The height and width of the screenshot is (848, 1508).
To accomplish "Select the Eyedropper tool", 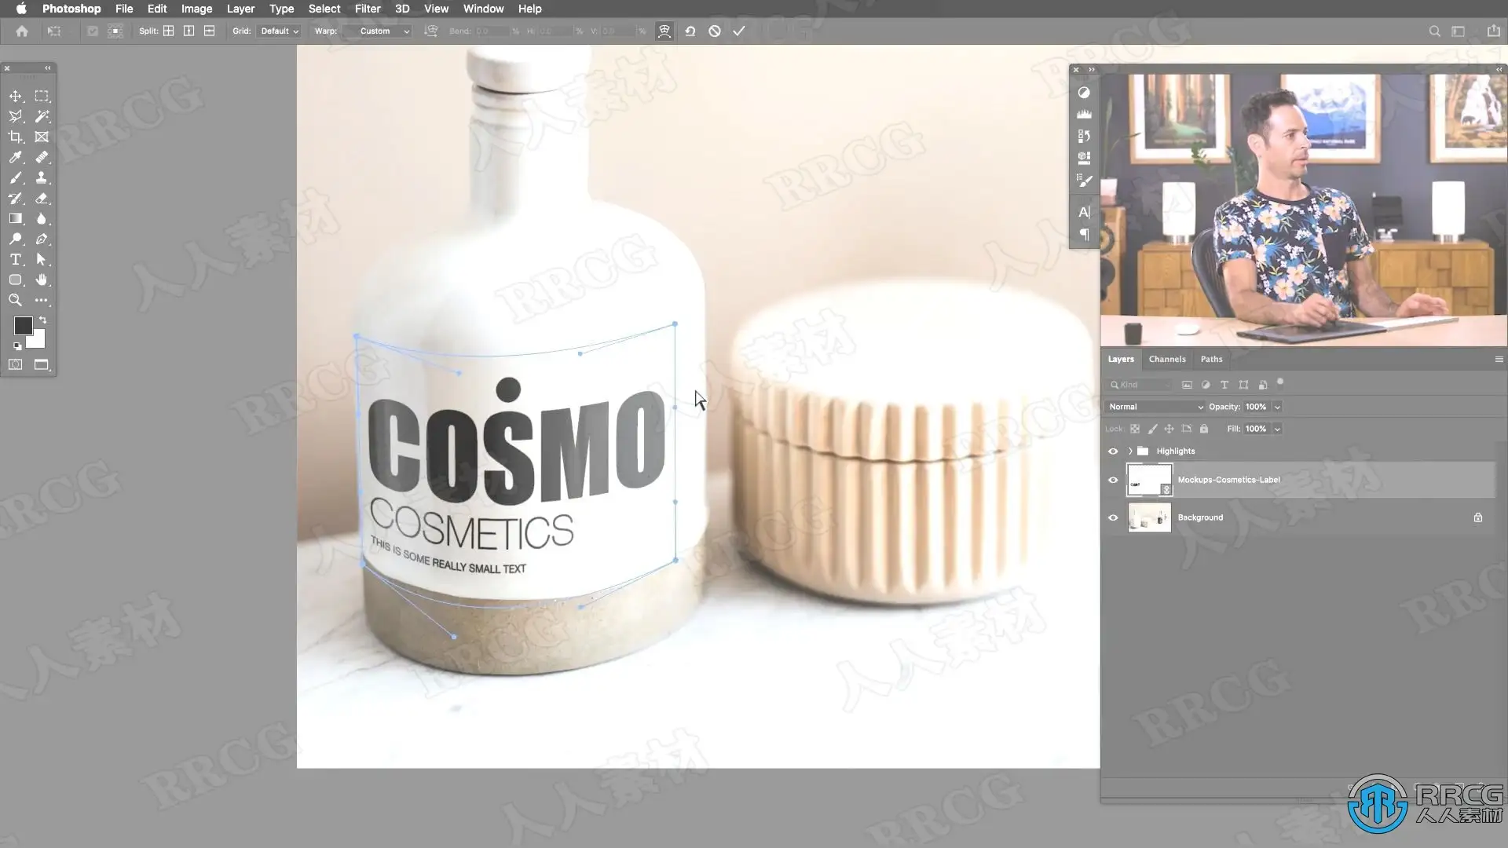I will coord(16,157).
